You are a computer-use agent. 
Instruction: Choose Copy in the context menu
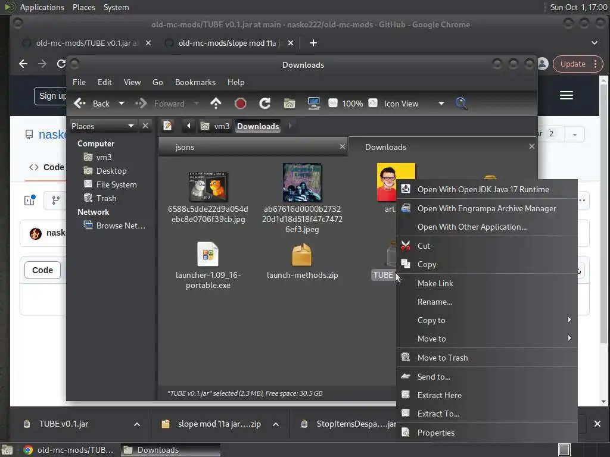tap(487, 264)
